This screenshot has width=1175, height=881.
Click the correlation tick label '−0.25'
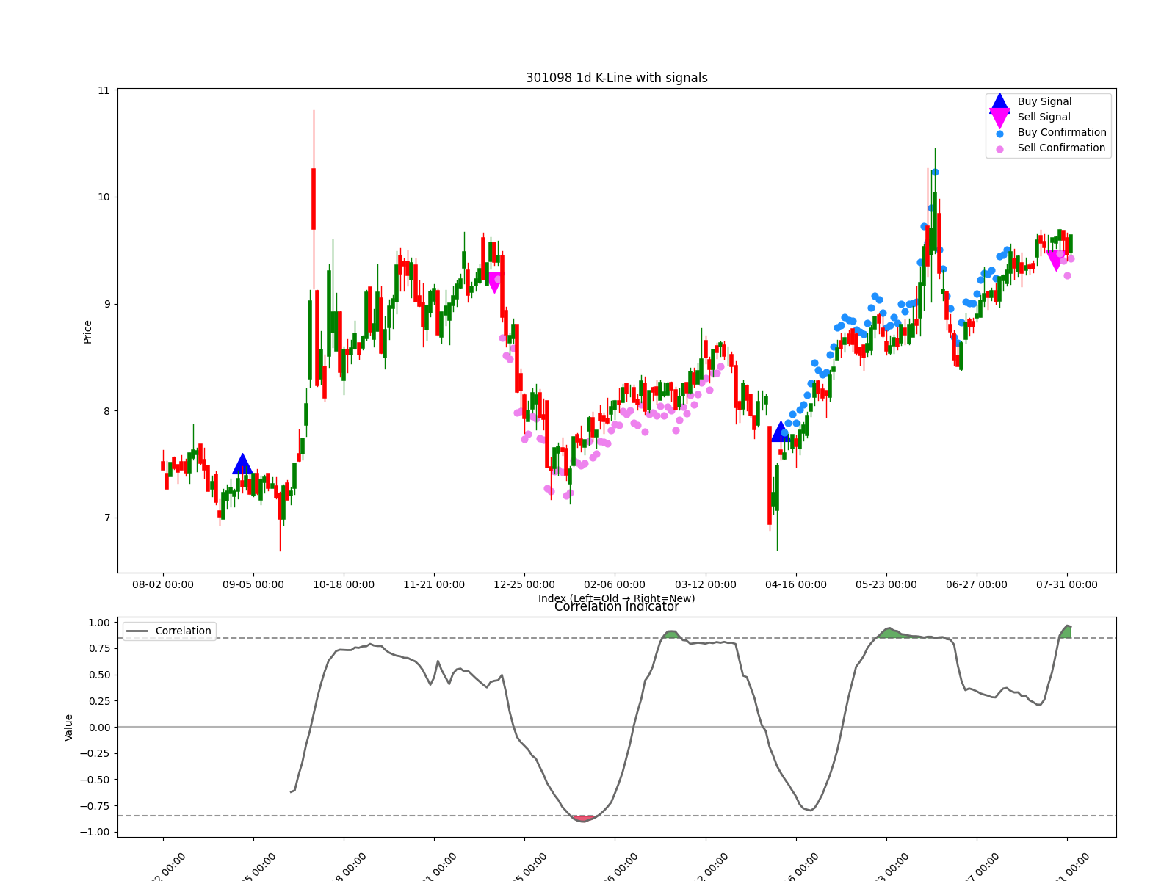click(95, 754)
